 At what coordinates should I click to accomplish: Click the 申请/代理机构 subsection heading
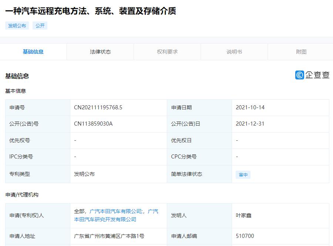[22, 195]
